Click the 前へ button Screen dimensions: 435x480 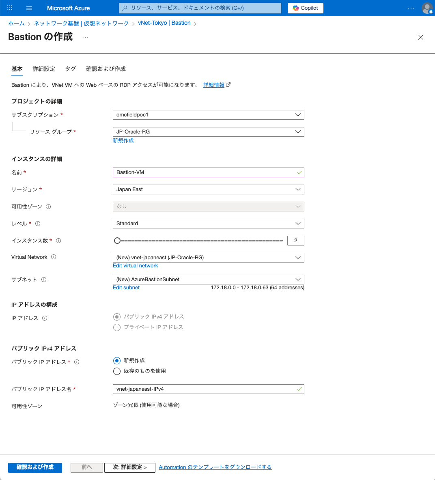click(86, 467)
